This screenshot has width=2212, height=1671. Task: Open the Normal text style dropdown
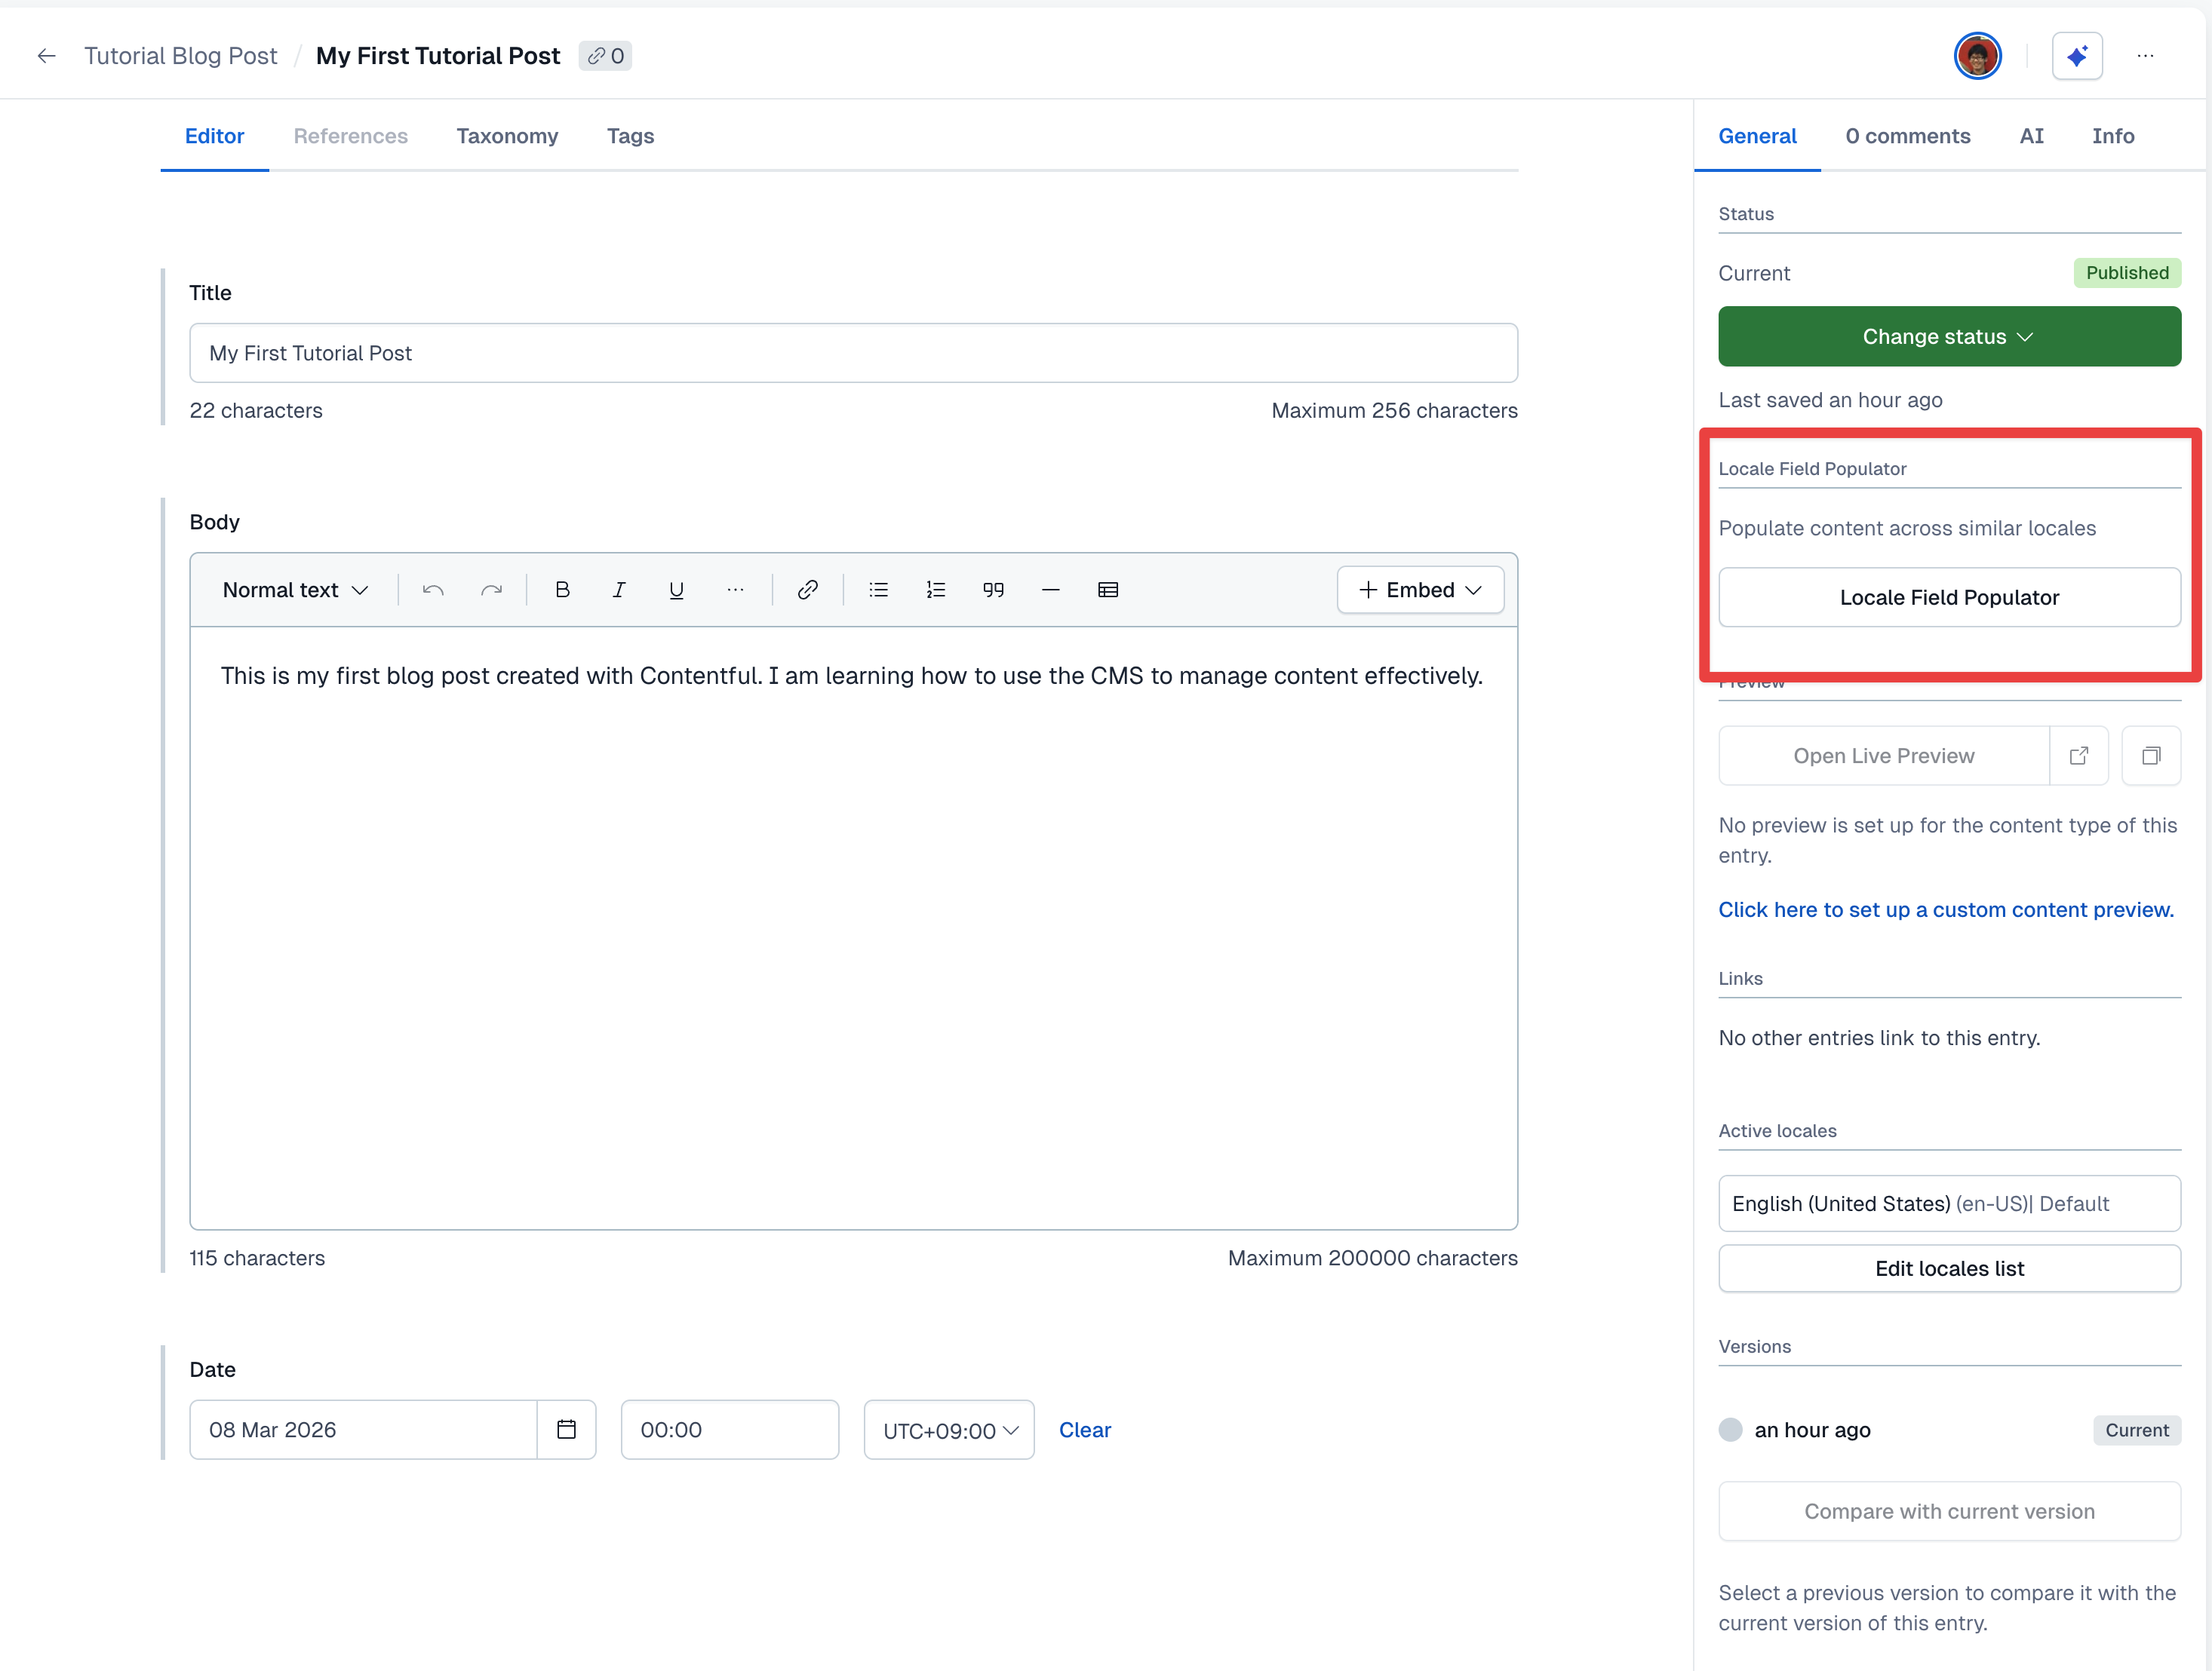pyautogui.click(x=295, y=590)
